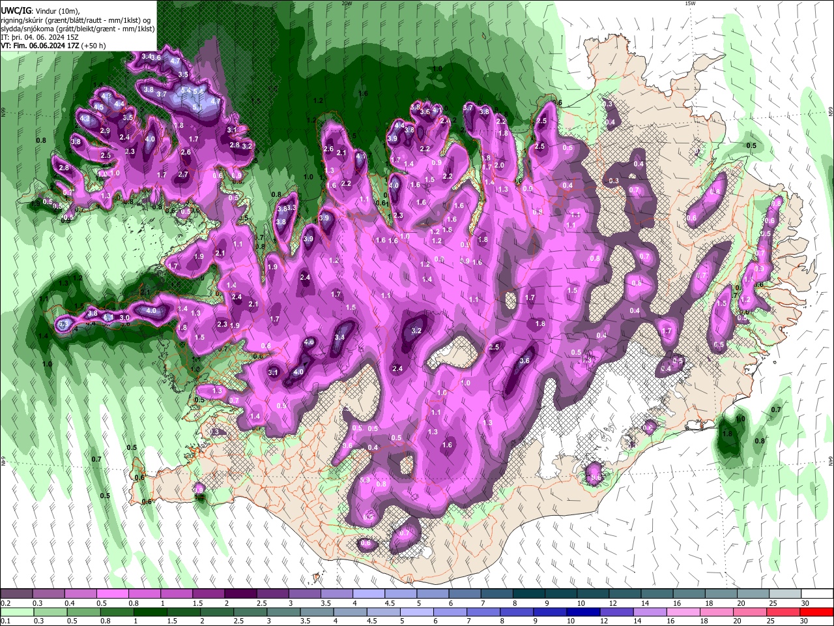Select upper scale dark purple swatch between 2 and 2.5

pyautogui.click(x=240, y=594)
